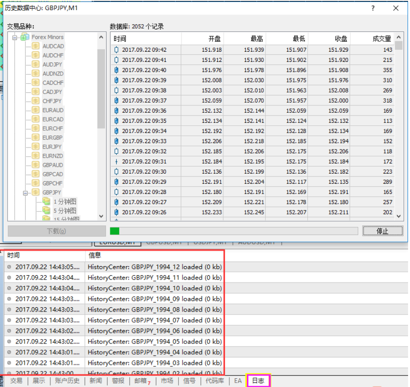The image size is (410, 387).
Task: Select the EURGBP currency pair icon
Action: click(x=35, y=138)
